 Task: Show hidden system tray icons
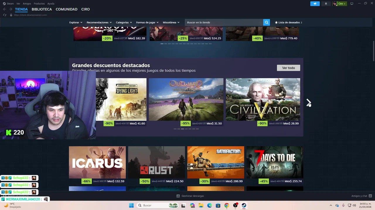coord(331,205)
